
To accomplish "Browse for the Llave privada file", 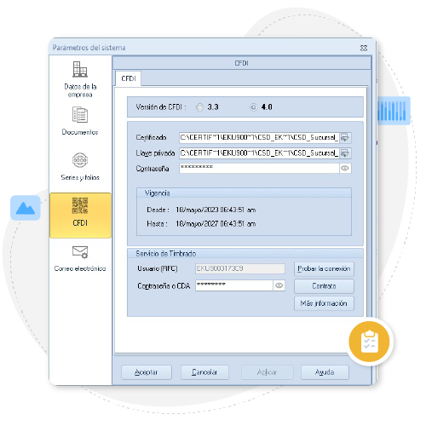I will coord(345,153).
